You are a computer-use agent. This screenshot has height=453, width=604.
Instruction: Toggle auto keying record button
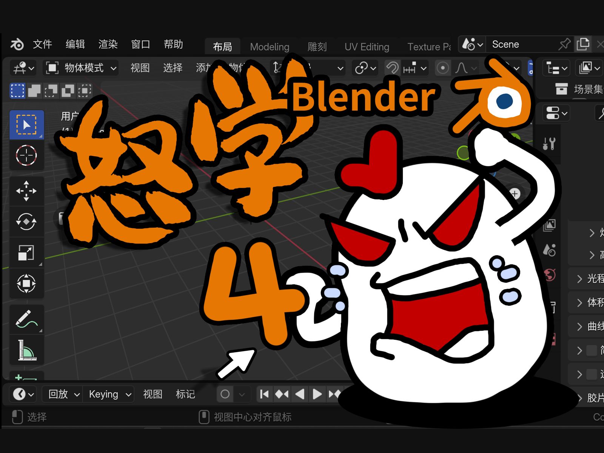(225, 394)
